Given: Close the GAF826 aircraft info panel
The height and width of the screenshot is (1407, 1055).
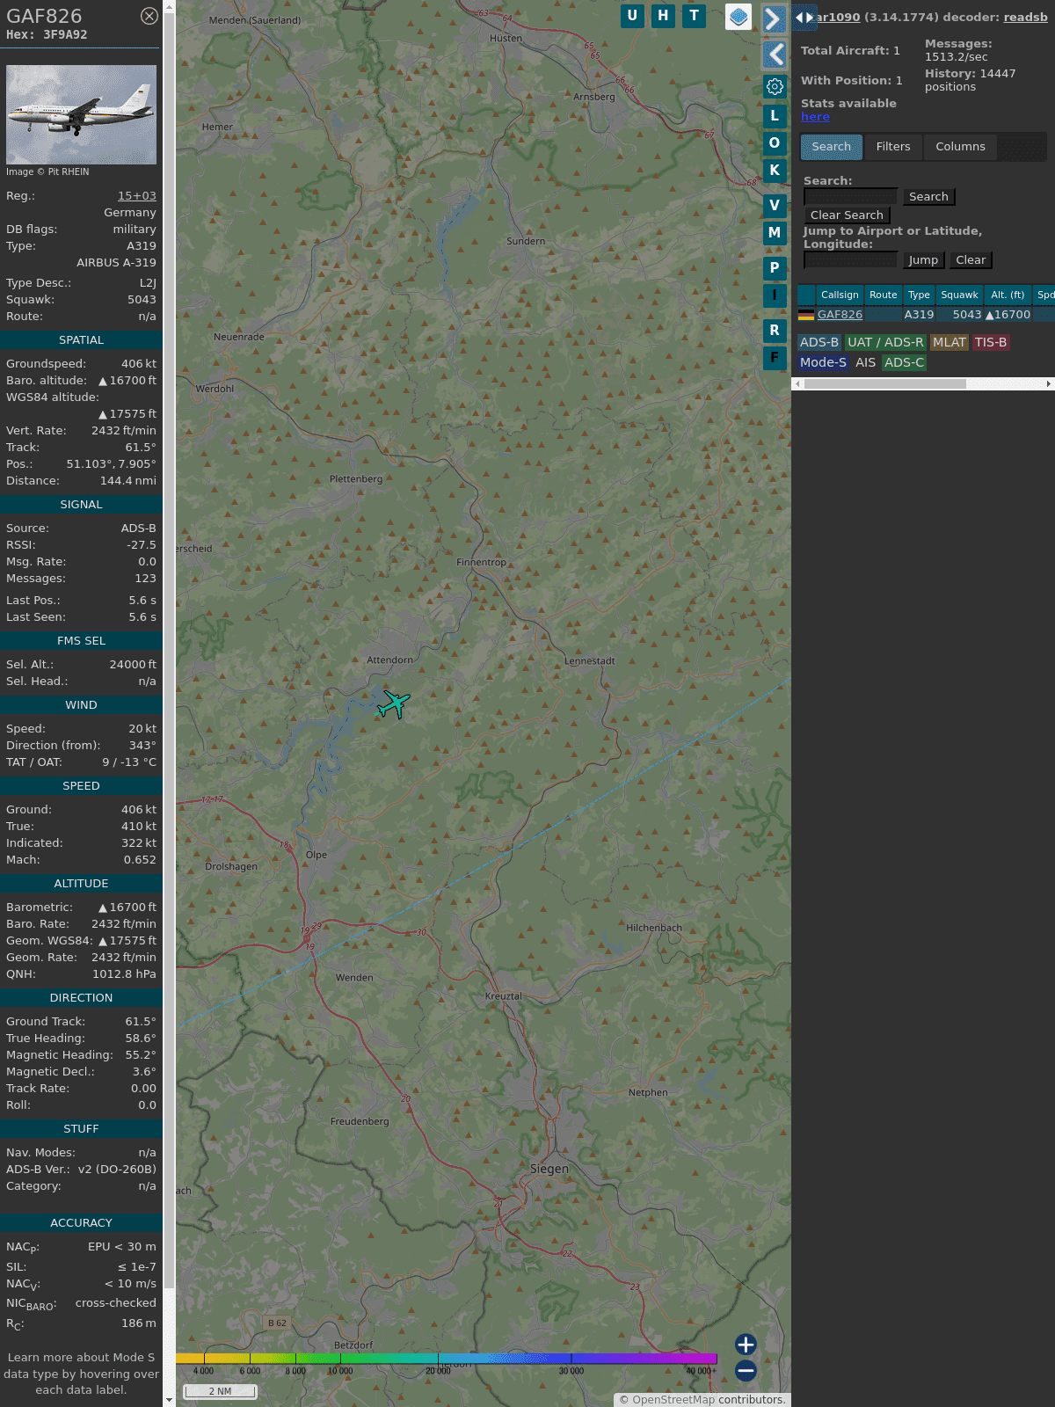Looking at the screenshot, I should [x=149, y=16].
